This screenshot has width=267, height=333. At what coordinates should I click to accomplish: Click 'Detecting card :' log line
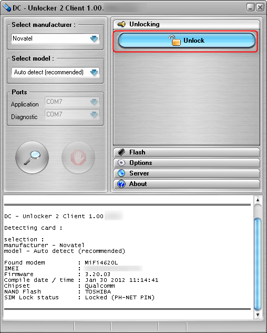(x=33, y=228)
